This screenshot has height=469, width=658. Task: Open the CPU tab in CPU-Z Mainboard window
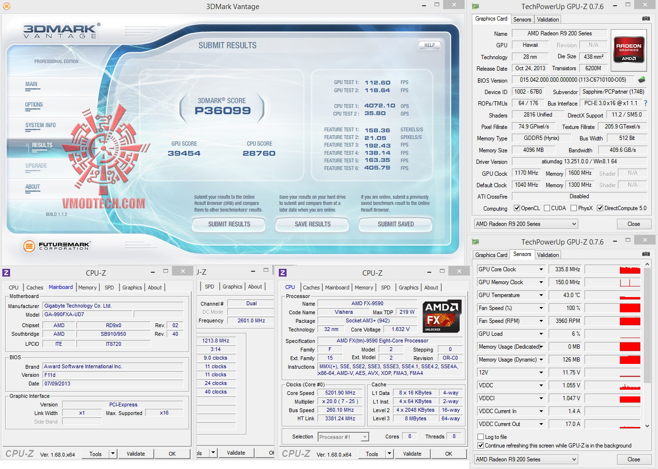pos(13,288)
